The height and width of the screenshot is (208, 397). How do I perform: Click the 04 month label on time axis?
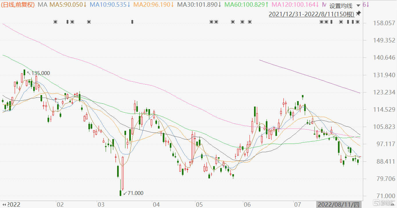[x=156, y=204]
